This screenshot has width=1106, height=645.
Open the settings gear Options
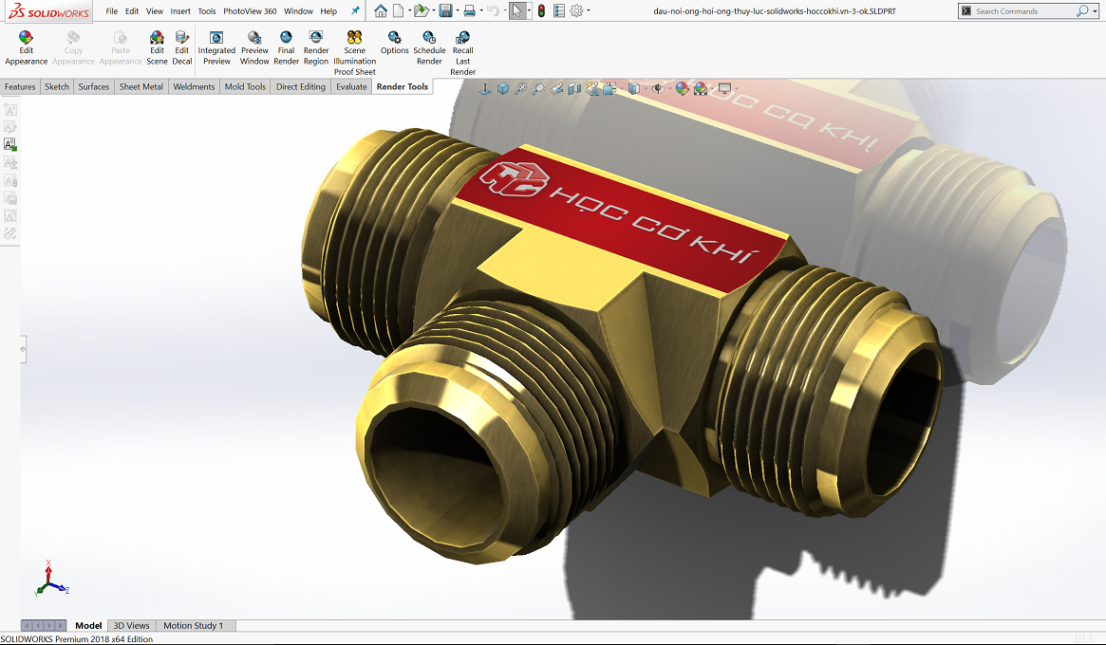pos(576,10)
